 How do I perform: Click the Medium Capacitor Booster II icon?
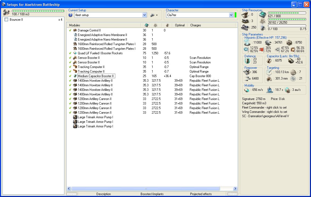[x=75, y=76]
